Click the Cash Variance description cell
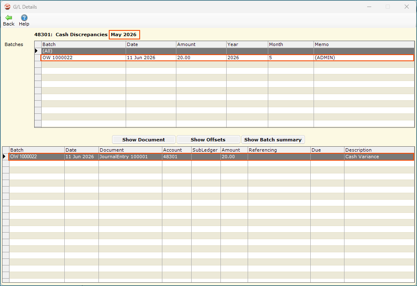Screen dimensions: 417x286 pos(379,157)
